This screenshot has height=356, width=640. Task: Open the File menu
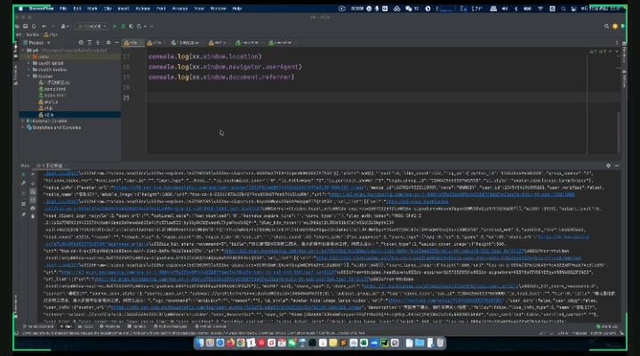(63, 9)
